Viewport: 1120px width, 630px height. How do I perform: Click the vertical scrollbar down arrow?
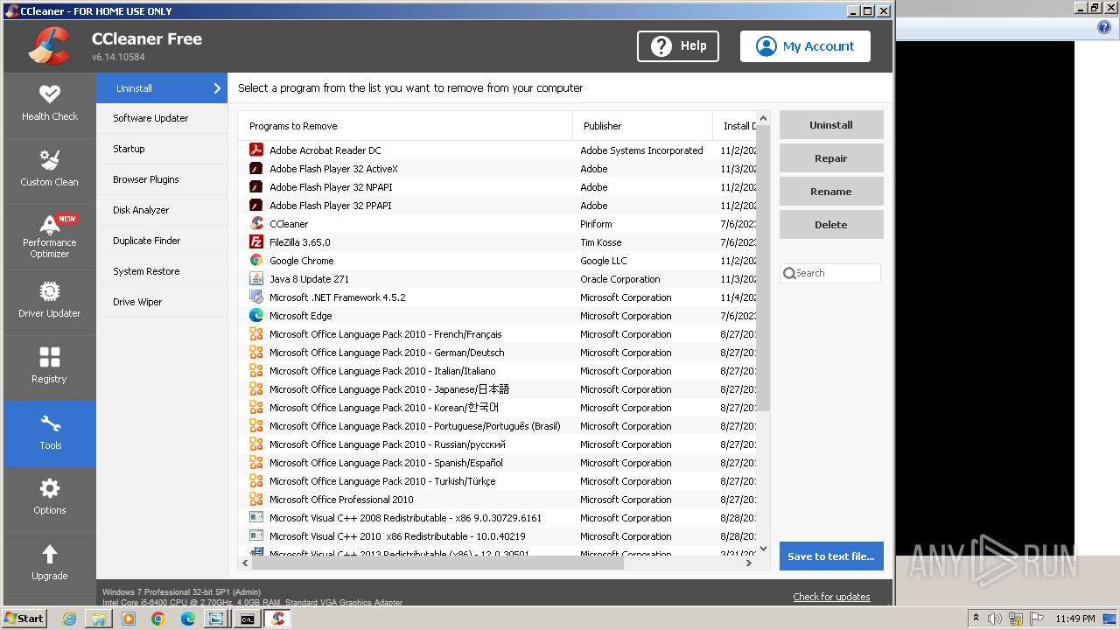(763, 549)
